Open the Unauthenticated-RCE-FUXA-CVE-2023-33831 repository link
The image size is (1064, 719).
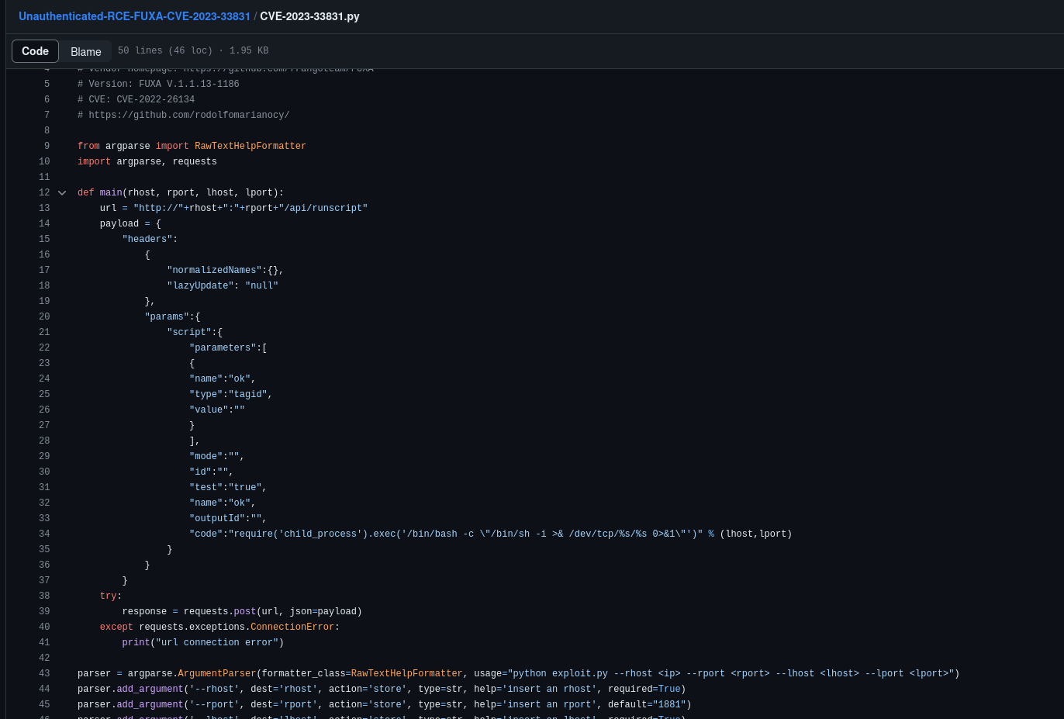point(134,16)
